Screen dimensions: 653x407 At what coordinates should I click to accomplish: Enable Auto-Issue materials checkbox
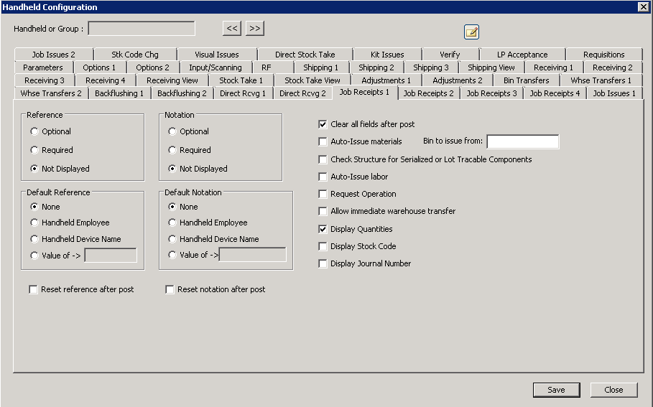pyautogui.click(x=323, y=142)
